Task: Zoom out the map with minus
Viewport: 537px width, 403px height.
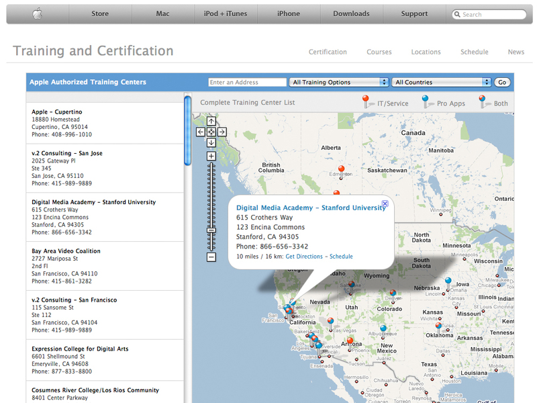Action: point(211,257)
